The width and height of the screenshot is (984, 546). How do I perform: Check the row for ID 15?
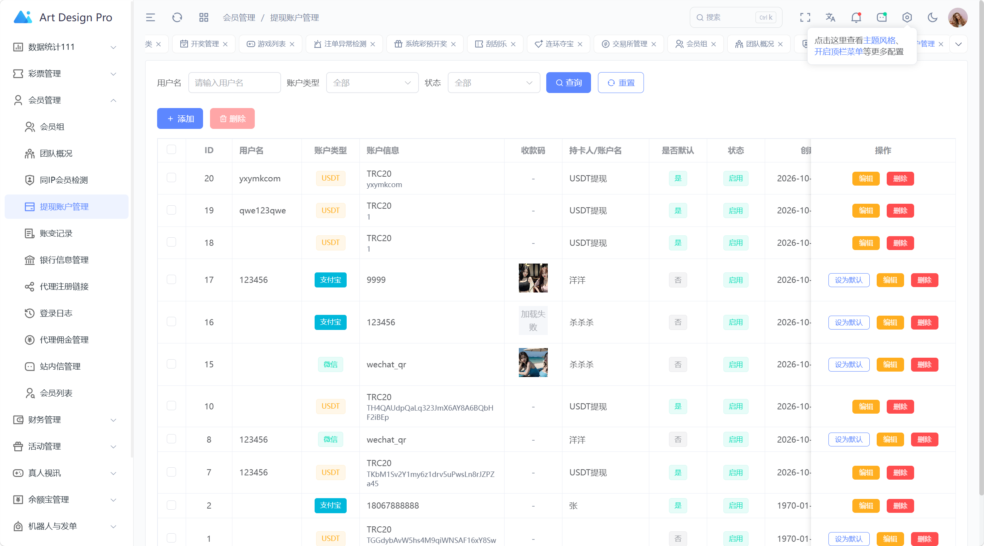click(171, 364)
